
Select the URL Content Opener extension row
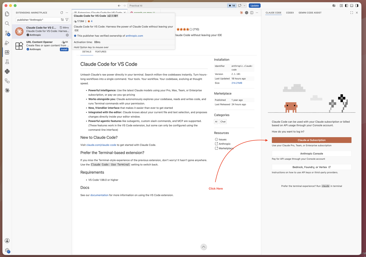(42, 46)
